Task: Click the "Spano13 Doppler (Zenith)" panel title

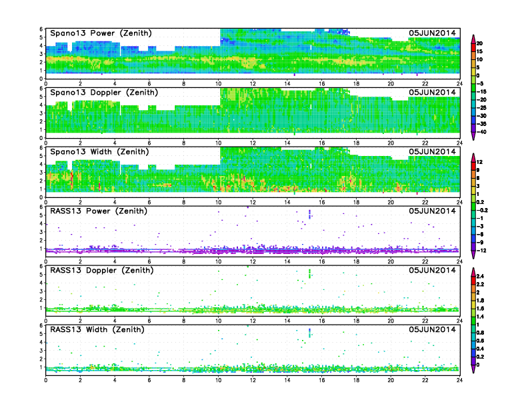Action: (104, 92)
